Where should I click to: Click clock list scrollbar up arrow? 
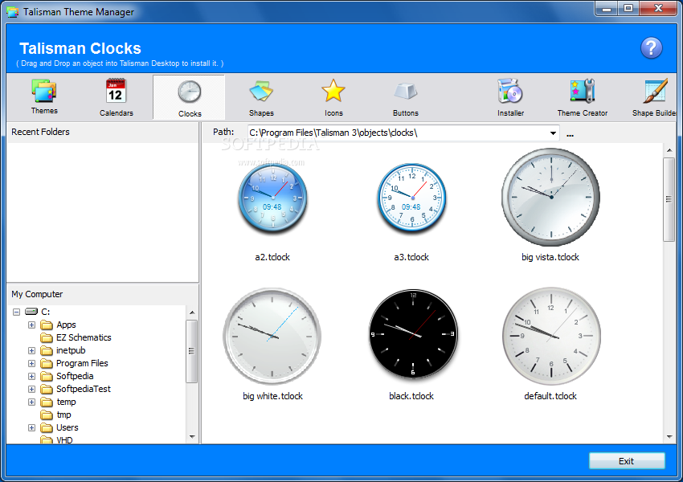point(669,150)
